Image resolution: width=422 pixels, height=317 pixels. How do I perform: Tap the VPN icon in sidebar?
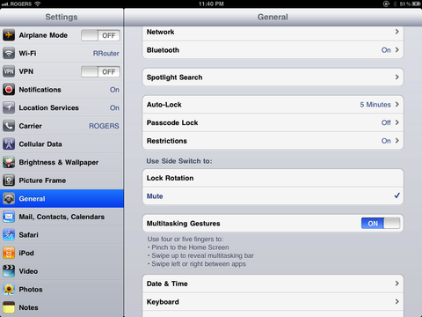click(9, 71)
